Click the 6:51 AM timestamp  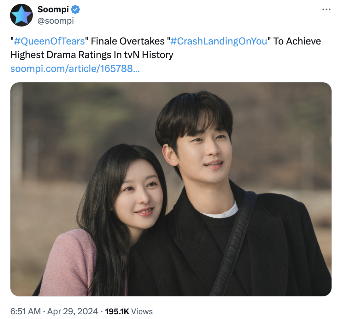pos(25,311)
